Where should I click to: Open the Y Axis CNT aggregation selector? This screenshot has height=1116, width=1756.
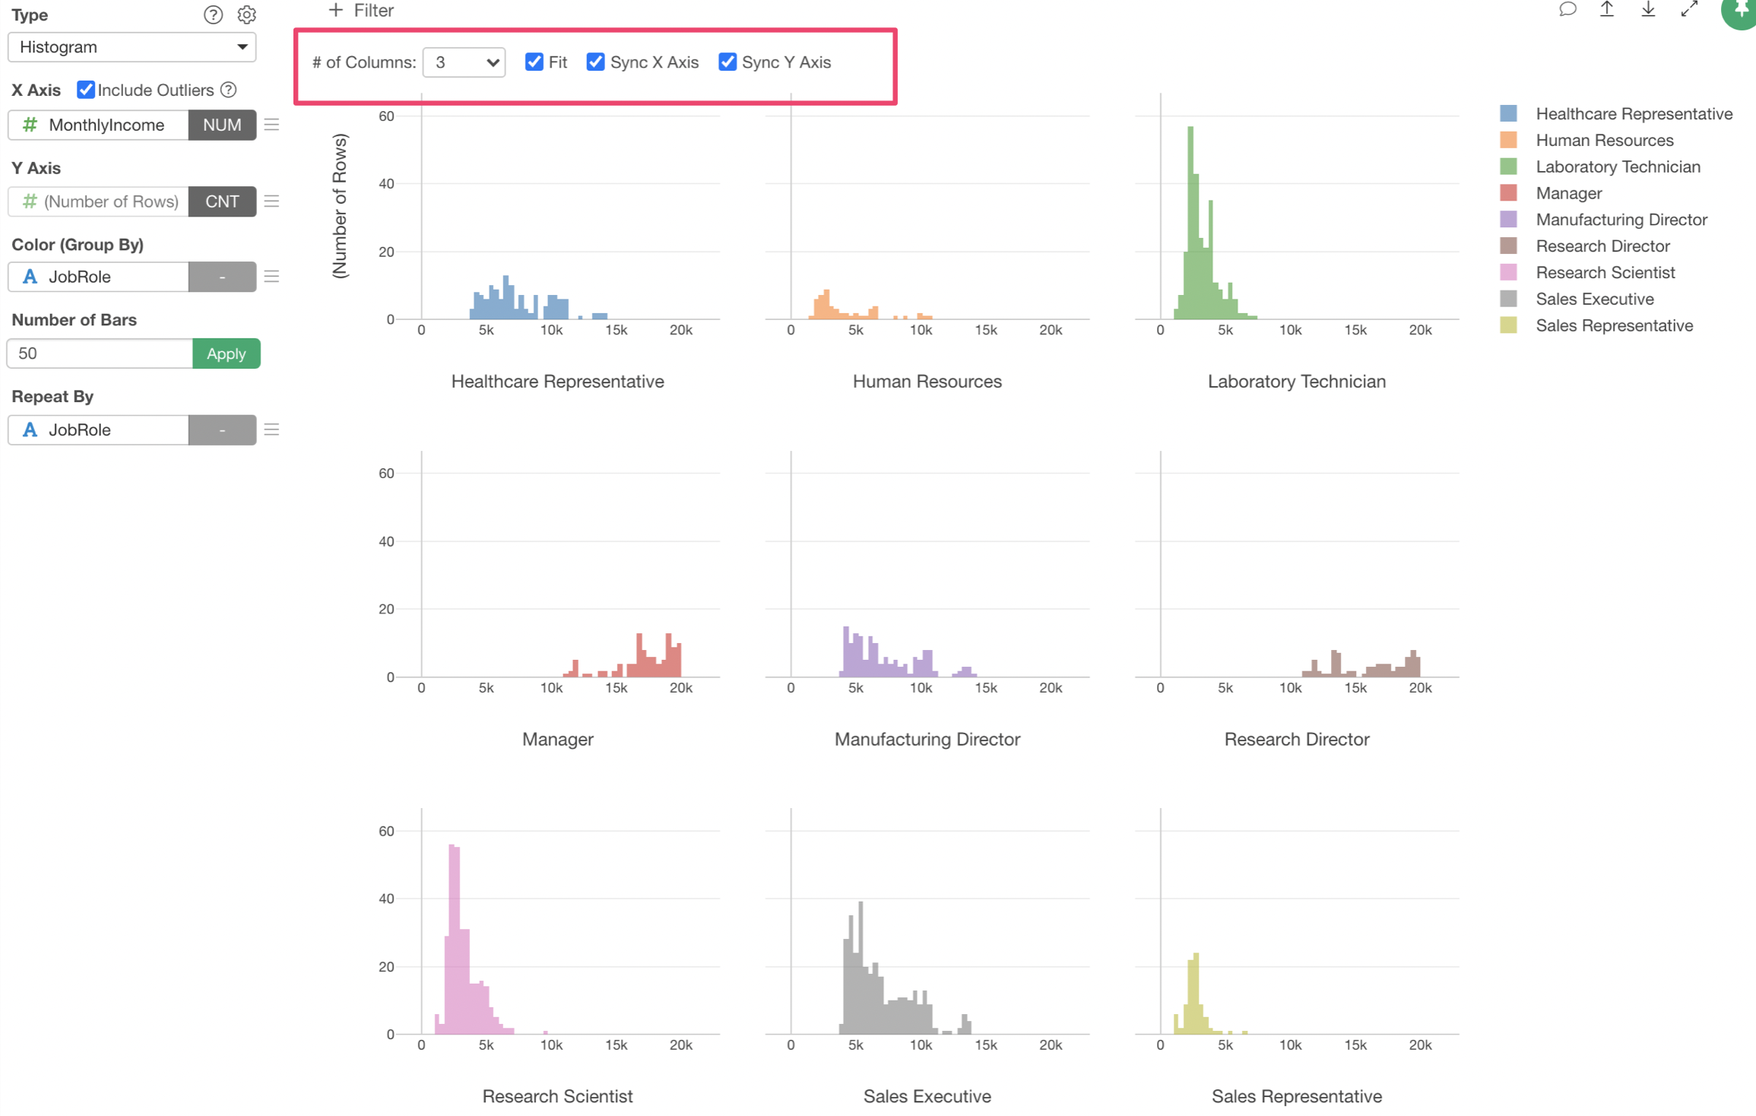point(222,201)
